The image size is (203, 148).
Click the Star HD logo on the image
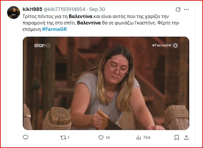pos(42,45)
